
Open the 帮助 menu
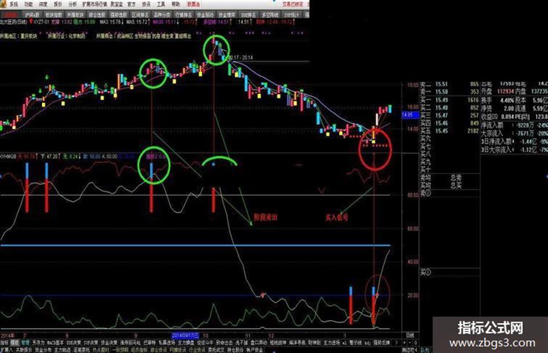click(176, 5)
